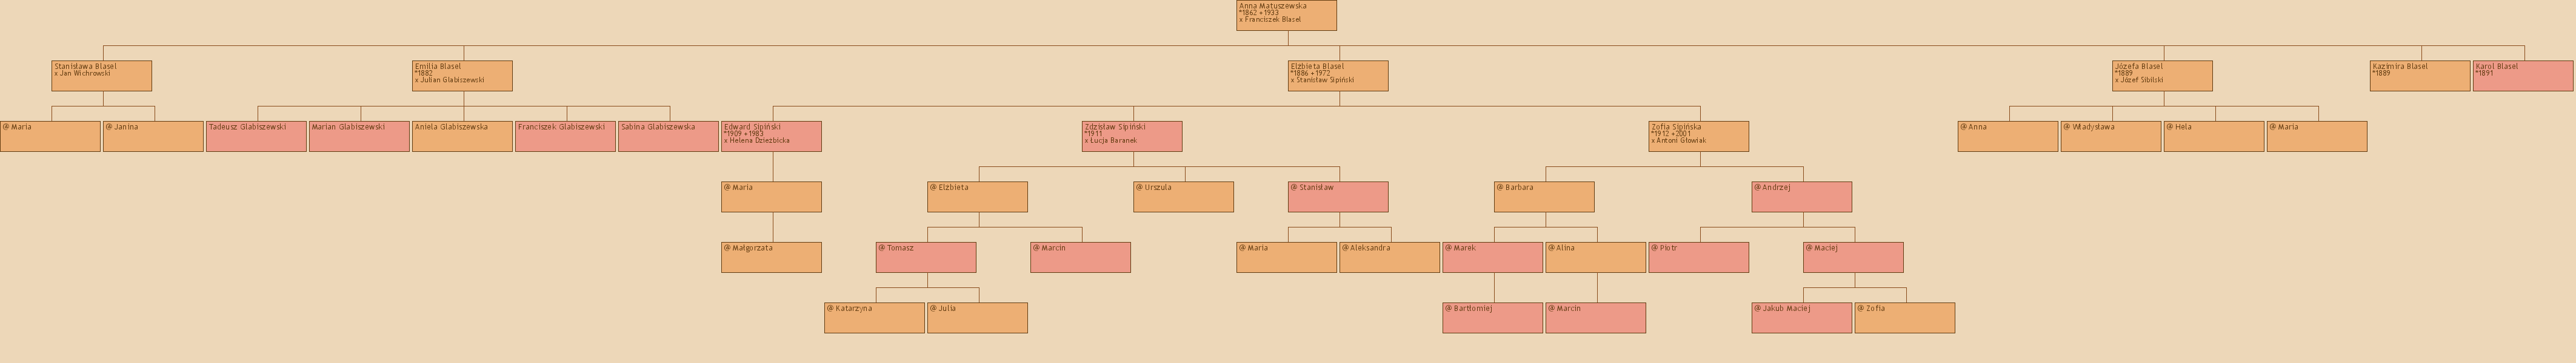Click the Katarzyna node
This screenshot has width=2576, height=363.
pos(874,317)
